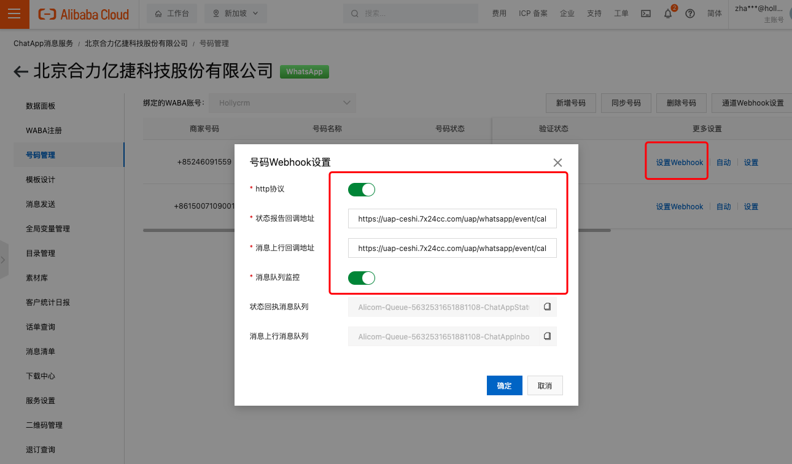Expand the collapsed left side panel handle
Viewport: 792px width, 464px height.
(x=4, y=260)
